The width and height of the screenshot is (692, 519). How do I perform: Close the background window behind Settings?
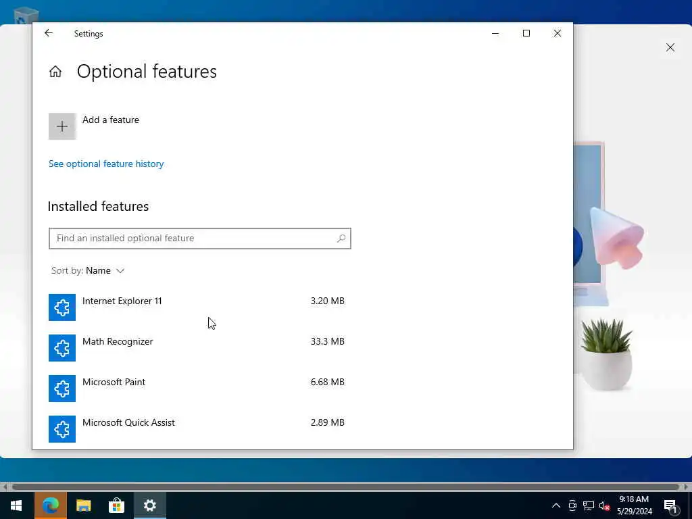(x=670, y=47)
